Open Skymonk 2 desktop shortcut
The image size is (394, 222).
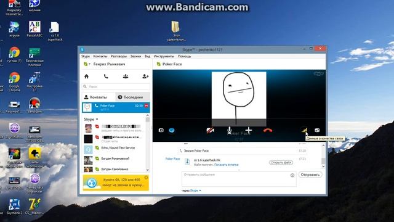(x=14, y=207)
